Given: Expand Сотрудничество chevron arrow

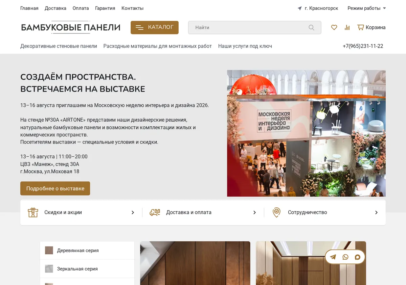Looking at the screenshot, I should click(376, 212).
